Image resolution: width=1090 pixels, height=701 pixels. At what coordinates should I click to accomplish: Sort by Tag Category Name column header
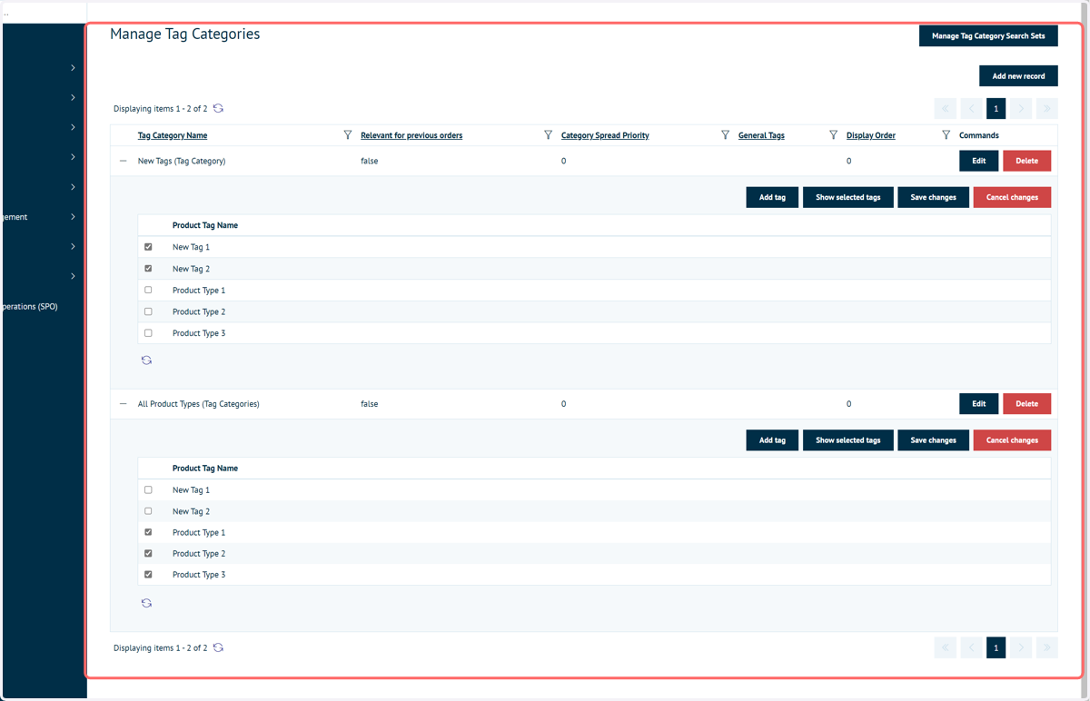pos(173,135)
